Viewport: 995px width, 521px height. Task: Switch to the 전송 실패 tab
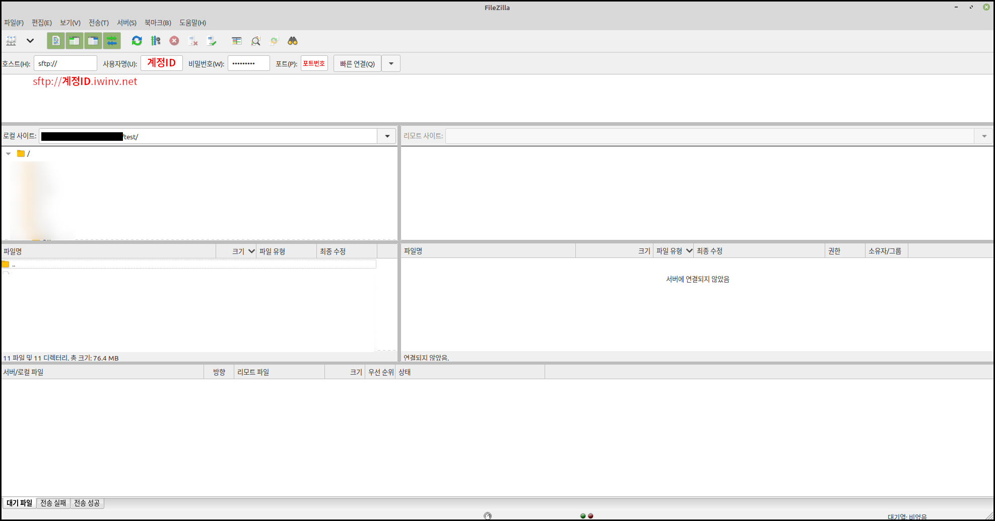pyautogui.click(x=53, y=503)
